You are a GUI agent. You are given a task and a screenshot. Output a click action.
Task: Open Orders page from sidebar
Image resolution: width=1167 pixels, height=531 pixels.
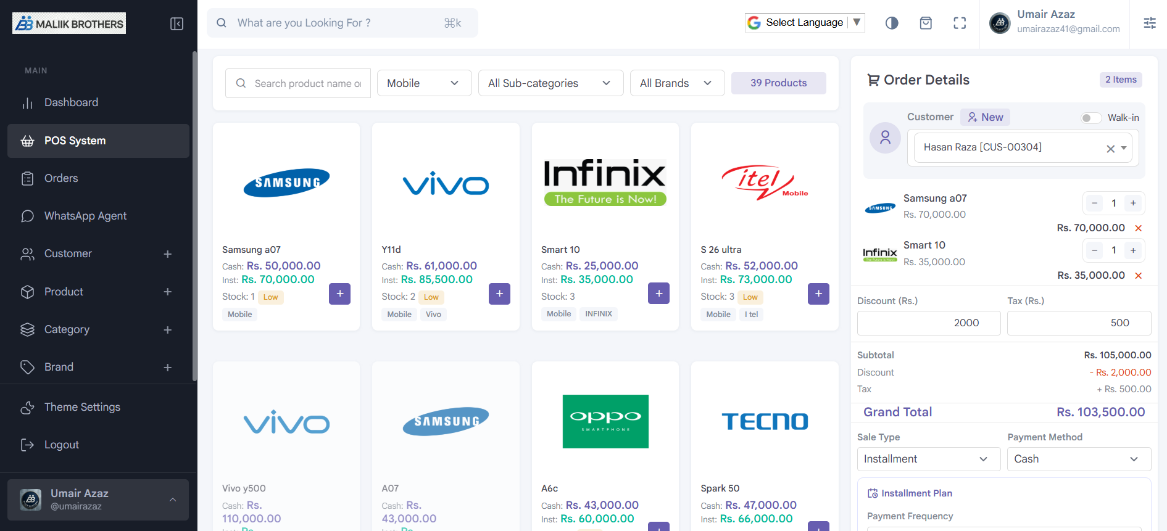coord(98,178)
